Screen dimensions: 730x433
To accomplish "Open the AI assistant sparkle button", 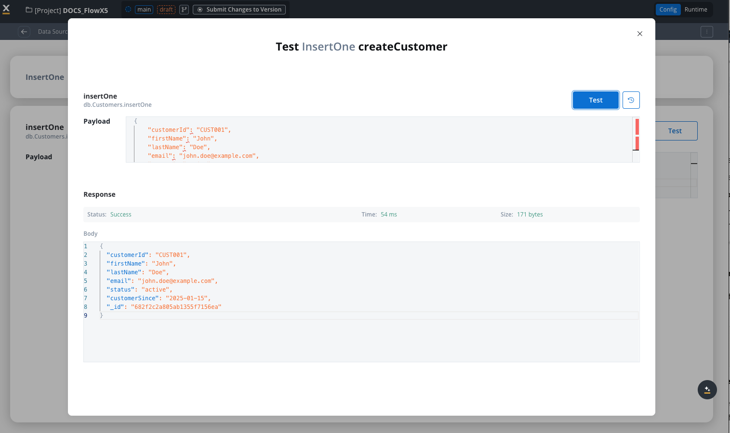I will coord(707,390).
